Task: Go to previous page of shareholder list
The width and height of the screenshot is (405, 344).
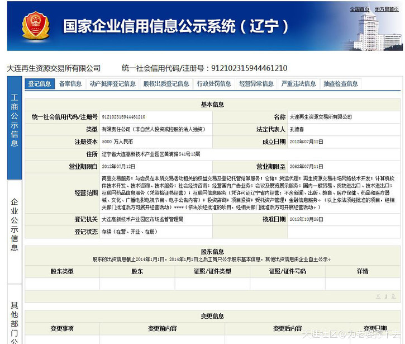Action: [378, 296]
